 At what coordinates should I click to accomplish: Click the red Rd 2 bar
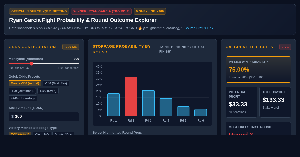(x=131, y=96)
